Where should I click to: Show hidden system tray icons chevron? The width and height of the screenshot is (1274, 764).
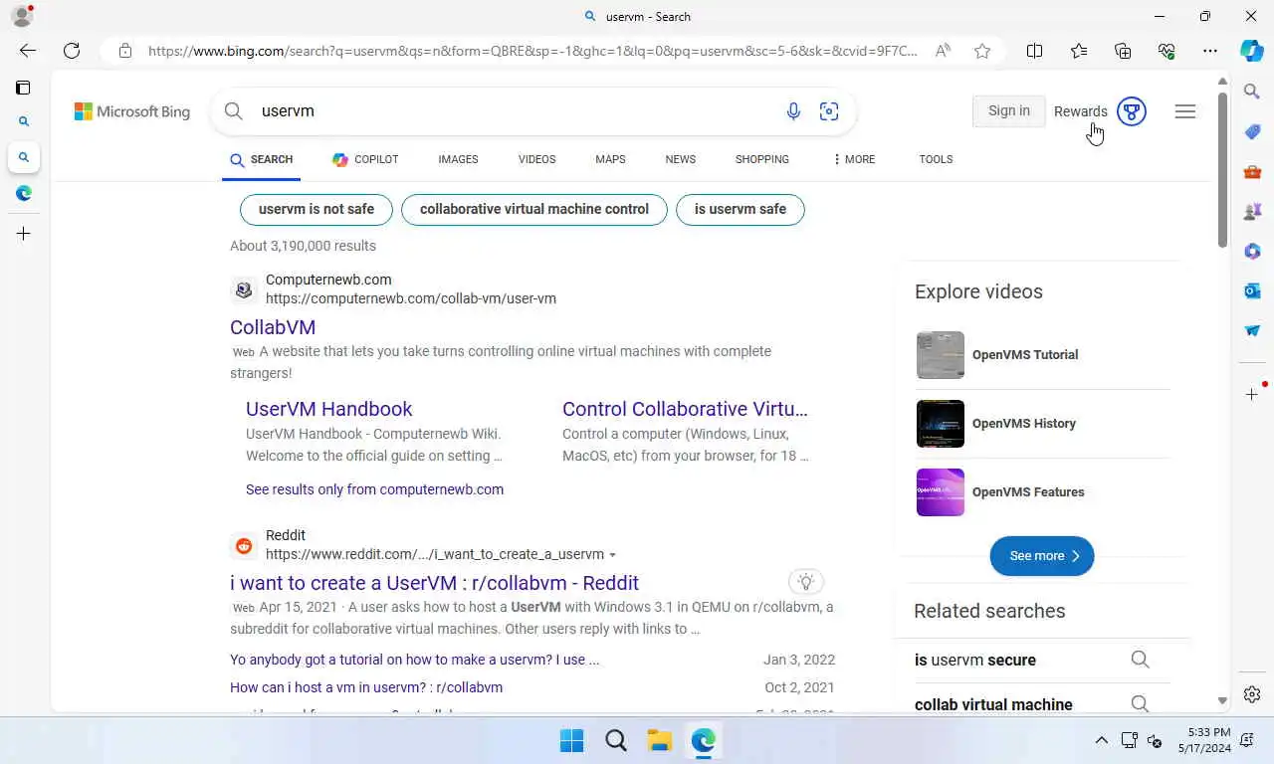point(1101,740)
